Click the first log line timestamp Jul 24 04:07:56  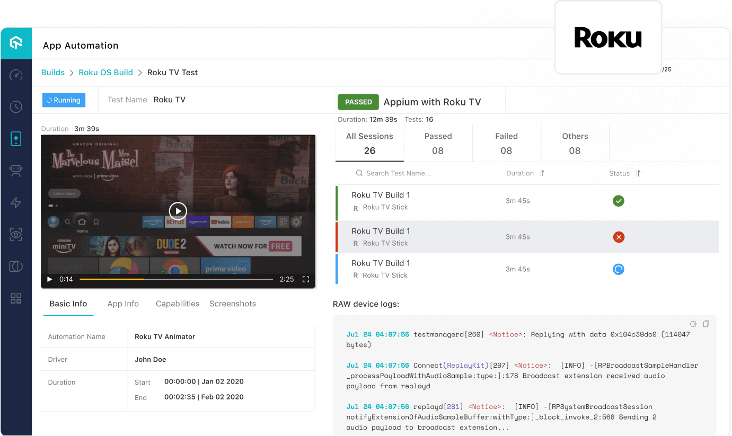coord(378,334)
